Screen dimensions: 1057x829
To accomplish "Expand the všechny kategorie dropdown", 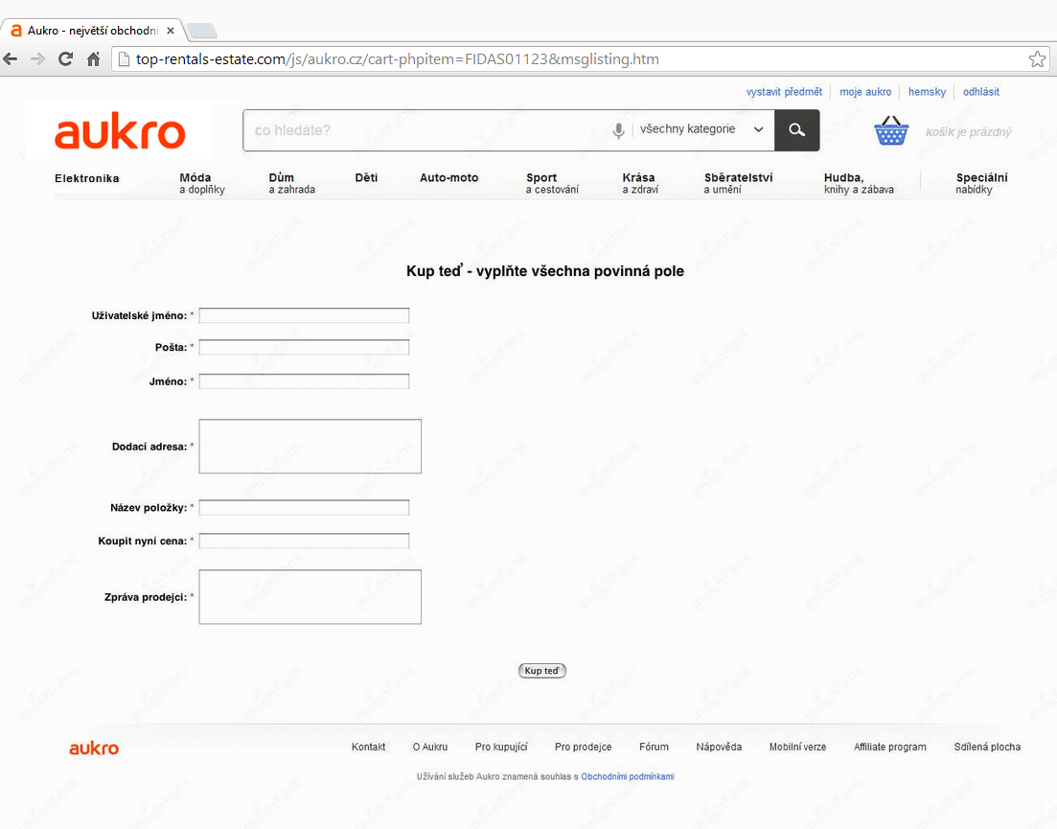I will (x=701, y=129).
